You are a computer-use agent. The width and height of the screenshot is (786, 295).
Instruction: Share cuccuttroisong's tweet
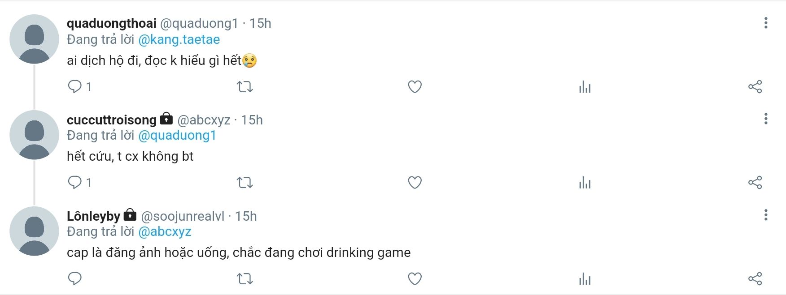click(755, 182)
